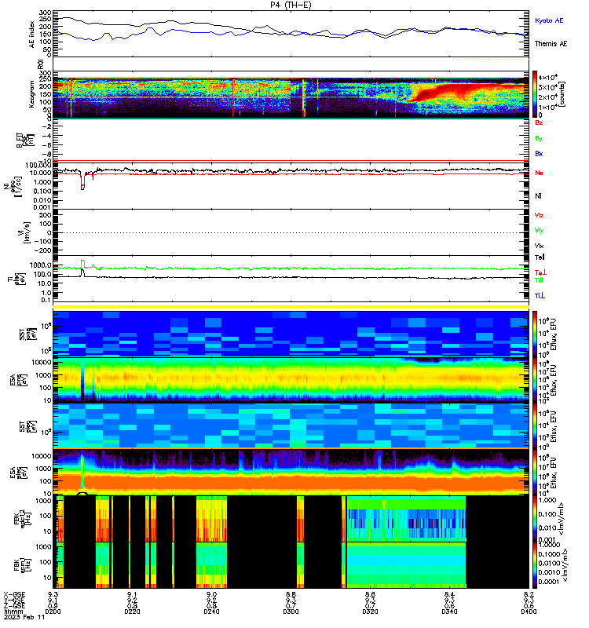This screenshot has height=628, width=589.
Task: Click the SST electron Eflux color bar
Action: click(x=535, y=425)
